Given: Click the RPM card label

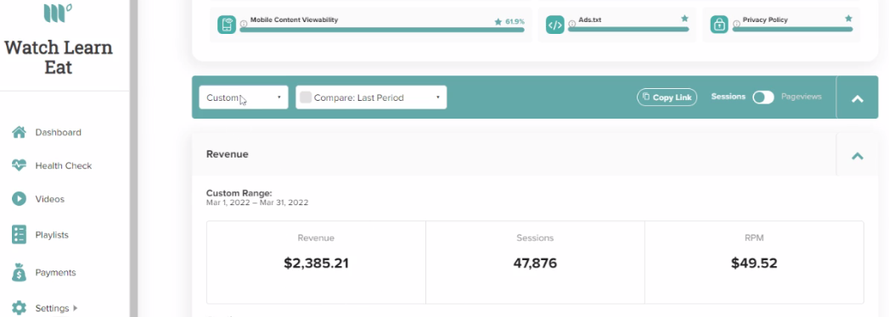Looking at the screenshot, I should [x=754, y=238].
